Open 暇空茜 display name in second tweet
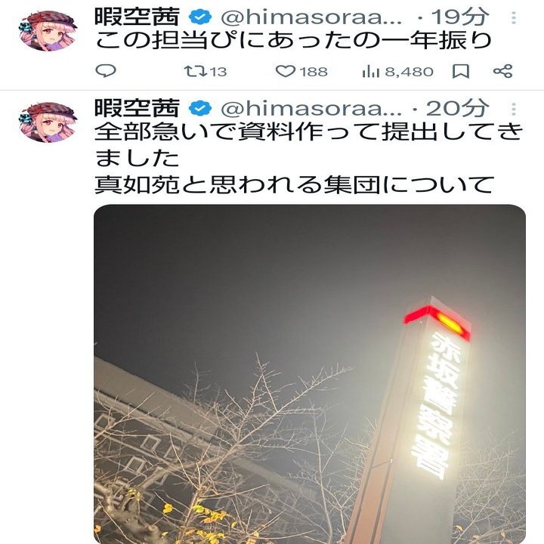Screen dimensions: 544x544 coord(138,108)
